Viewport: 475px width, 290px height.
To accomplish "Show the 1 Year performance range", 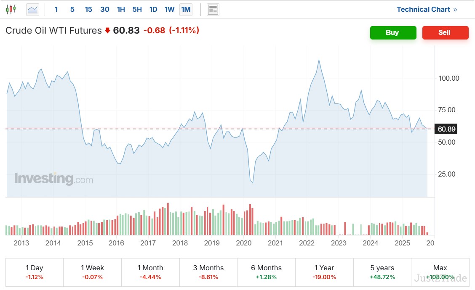I will (324, 272).
